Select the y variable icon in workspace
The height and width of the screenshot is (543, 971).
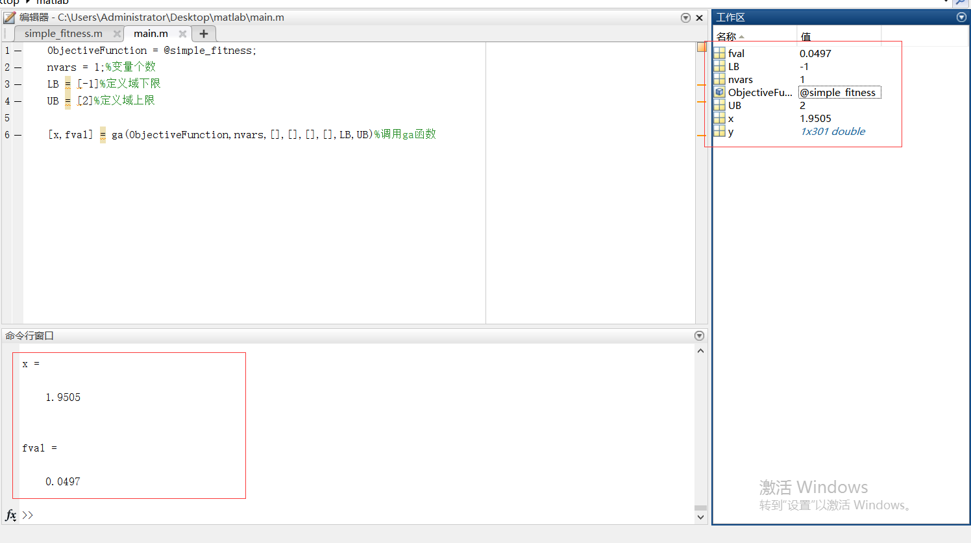(x=719, y=131)
